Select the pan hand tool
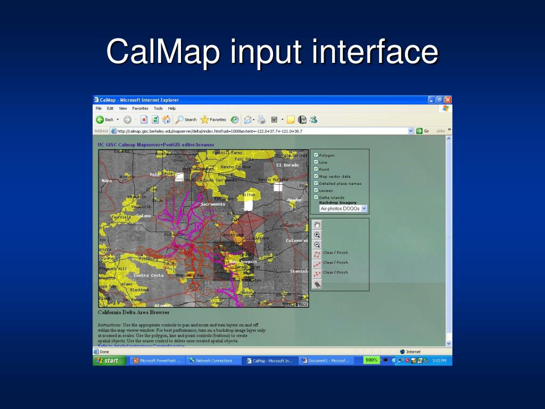 pos(317,225)
